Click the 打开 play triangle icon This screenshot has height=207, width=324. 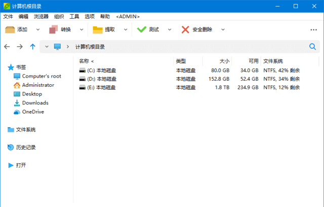11,165
